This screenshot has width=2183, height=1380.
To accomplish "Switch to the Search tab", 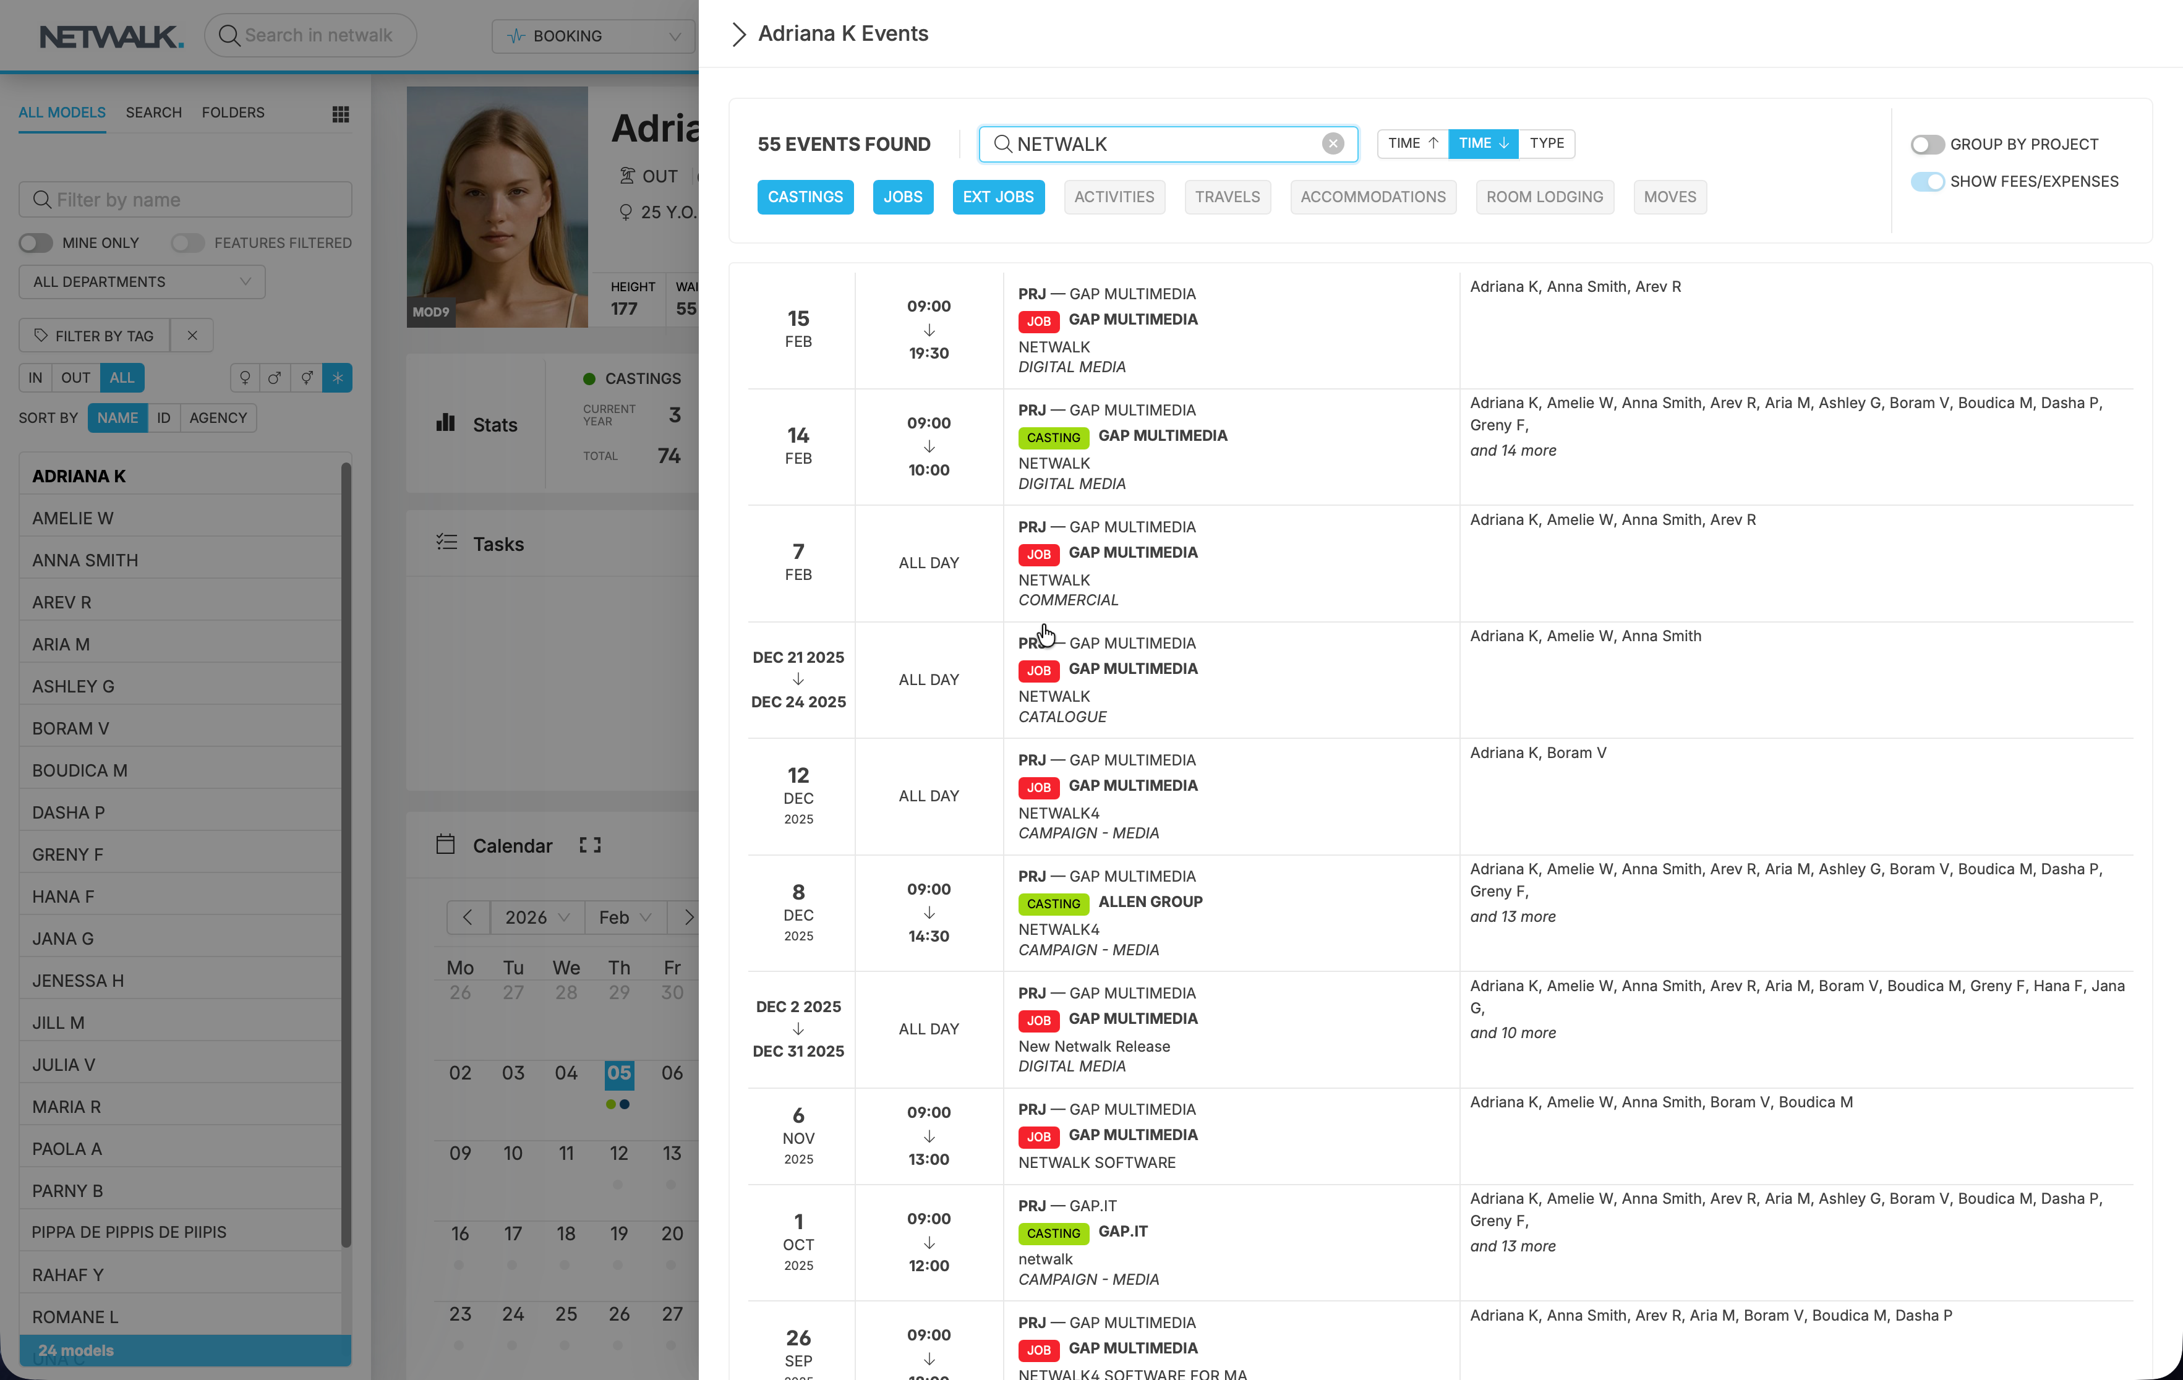I will pyautogui.click(x=153, y=113).
